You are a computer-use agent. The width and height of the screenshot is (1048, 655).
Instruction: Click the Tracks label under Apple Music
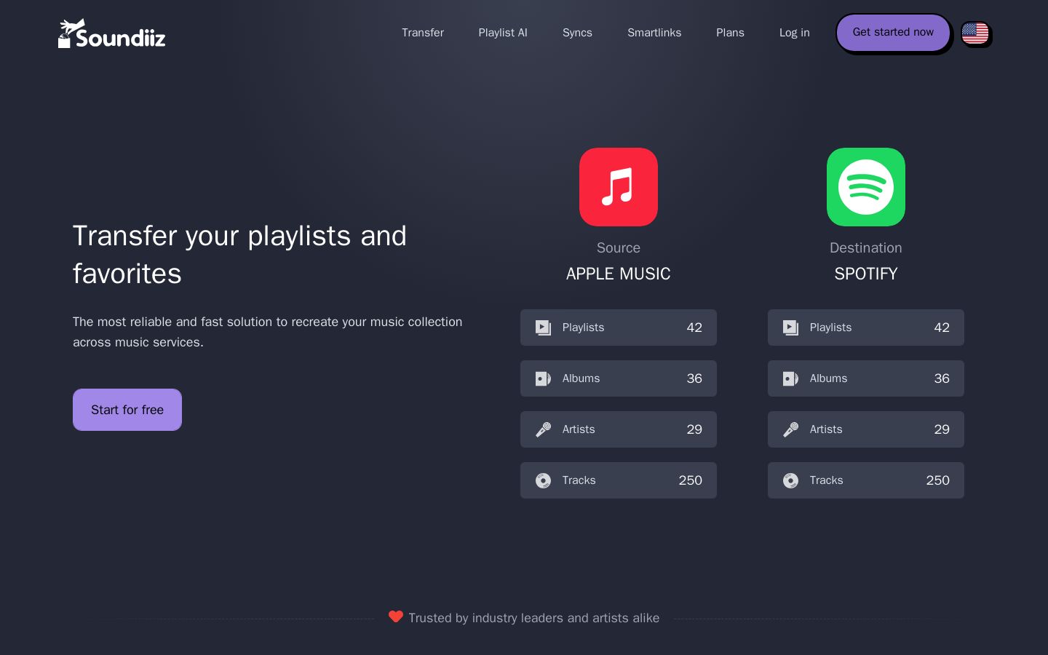(579, 480)
